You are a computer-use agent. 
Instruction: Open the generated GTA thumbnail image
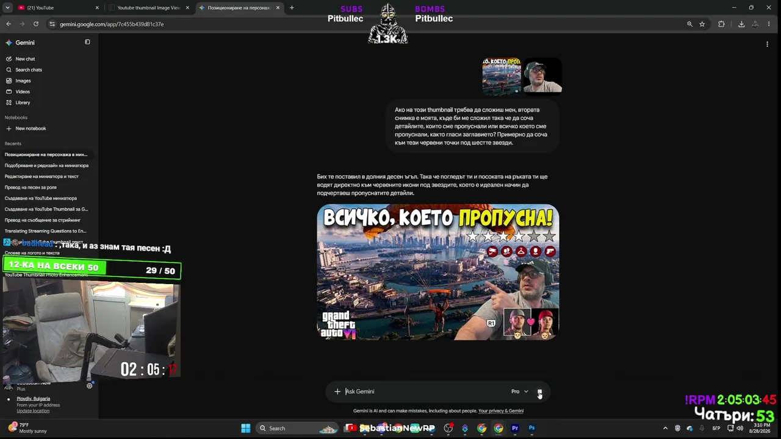[438, 272]
